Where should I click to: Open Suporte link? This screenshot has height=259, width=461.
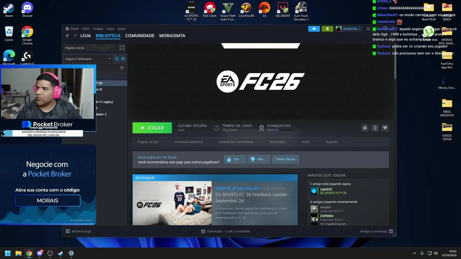332,142
